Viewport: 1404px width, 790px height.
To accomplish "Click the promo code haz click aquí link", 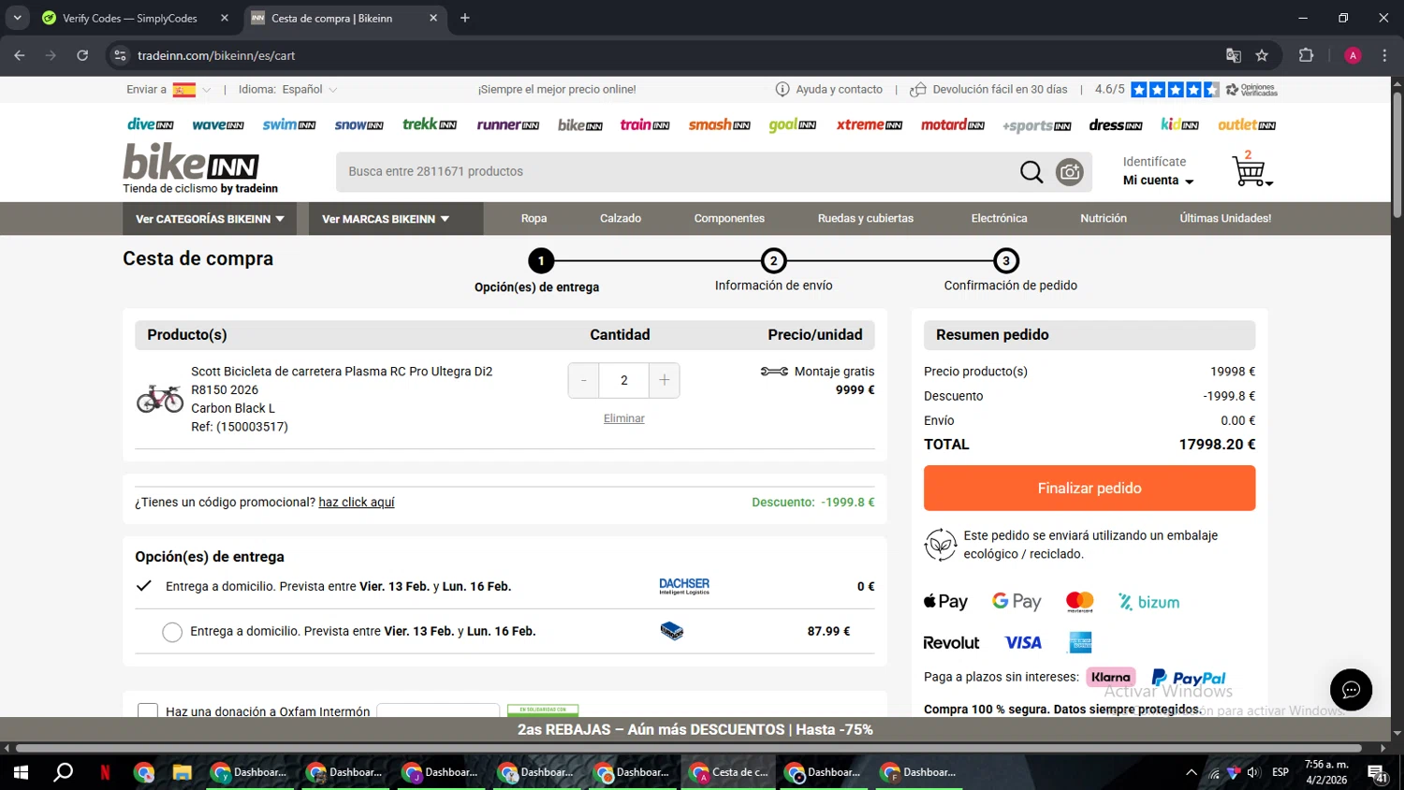I will click(357, 503).
